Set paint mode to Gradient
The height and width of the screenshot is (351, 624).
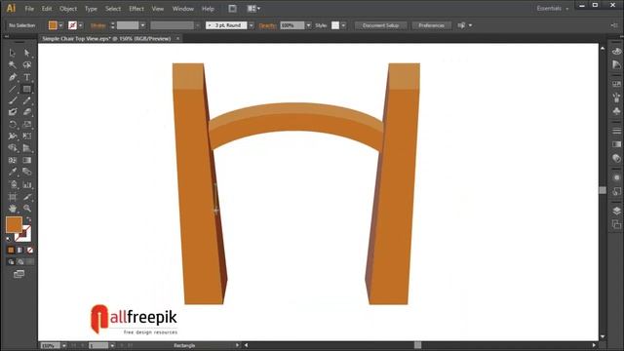pyautogui.click(x=20, y=250)
